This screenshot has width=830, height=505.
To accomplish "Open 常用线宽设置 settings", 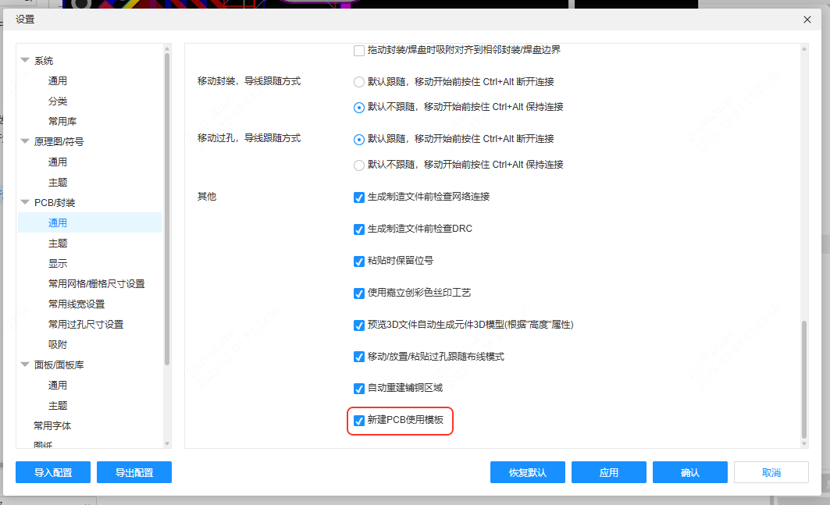I will tap(76, 303).
